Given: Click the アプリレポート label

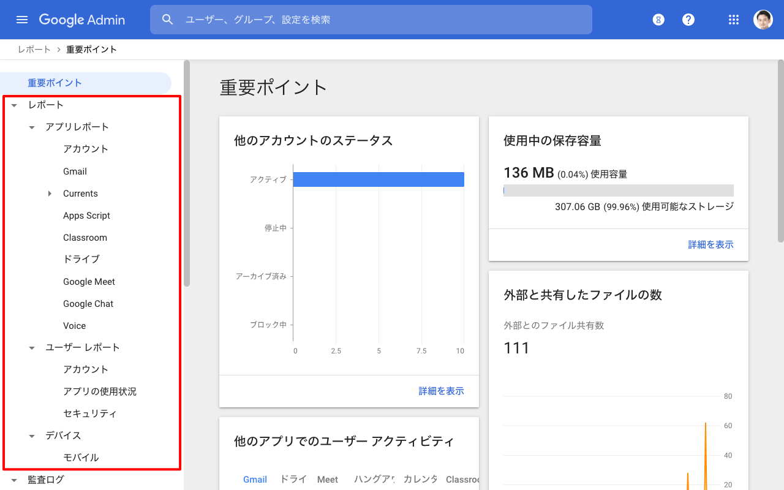Looking at the screenshot, I should 77,127.
